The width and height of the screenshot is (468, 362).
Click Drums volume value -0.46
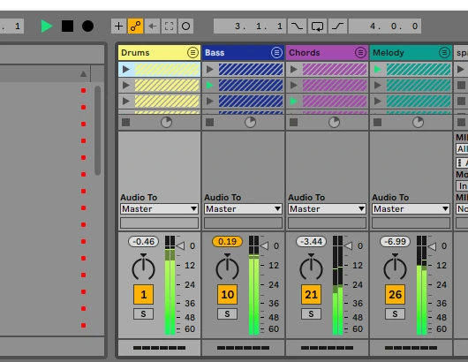click(x=143, y=241)
